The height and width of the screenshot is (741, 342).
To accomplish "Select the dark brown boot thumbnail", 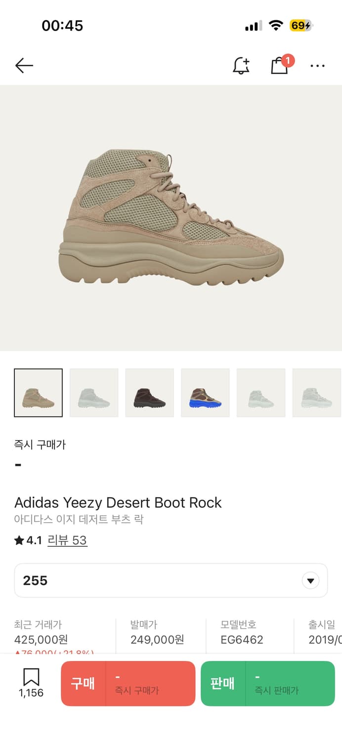I will [150, 393].
